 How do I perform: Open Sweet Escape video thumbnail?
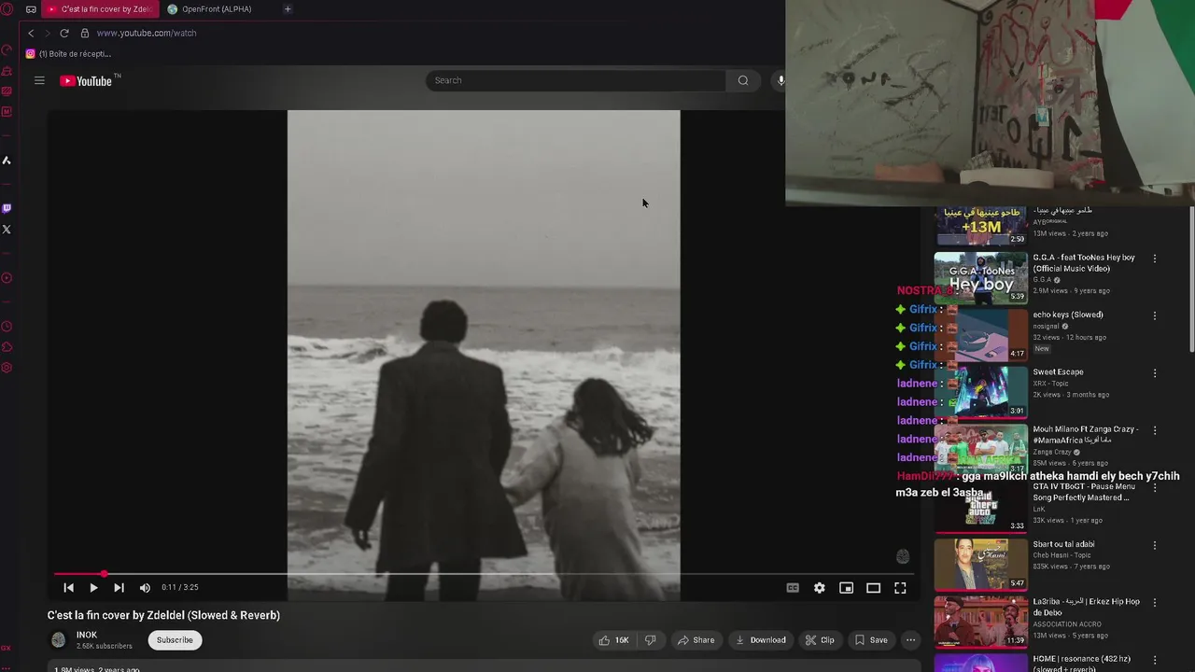click(980, 392)
